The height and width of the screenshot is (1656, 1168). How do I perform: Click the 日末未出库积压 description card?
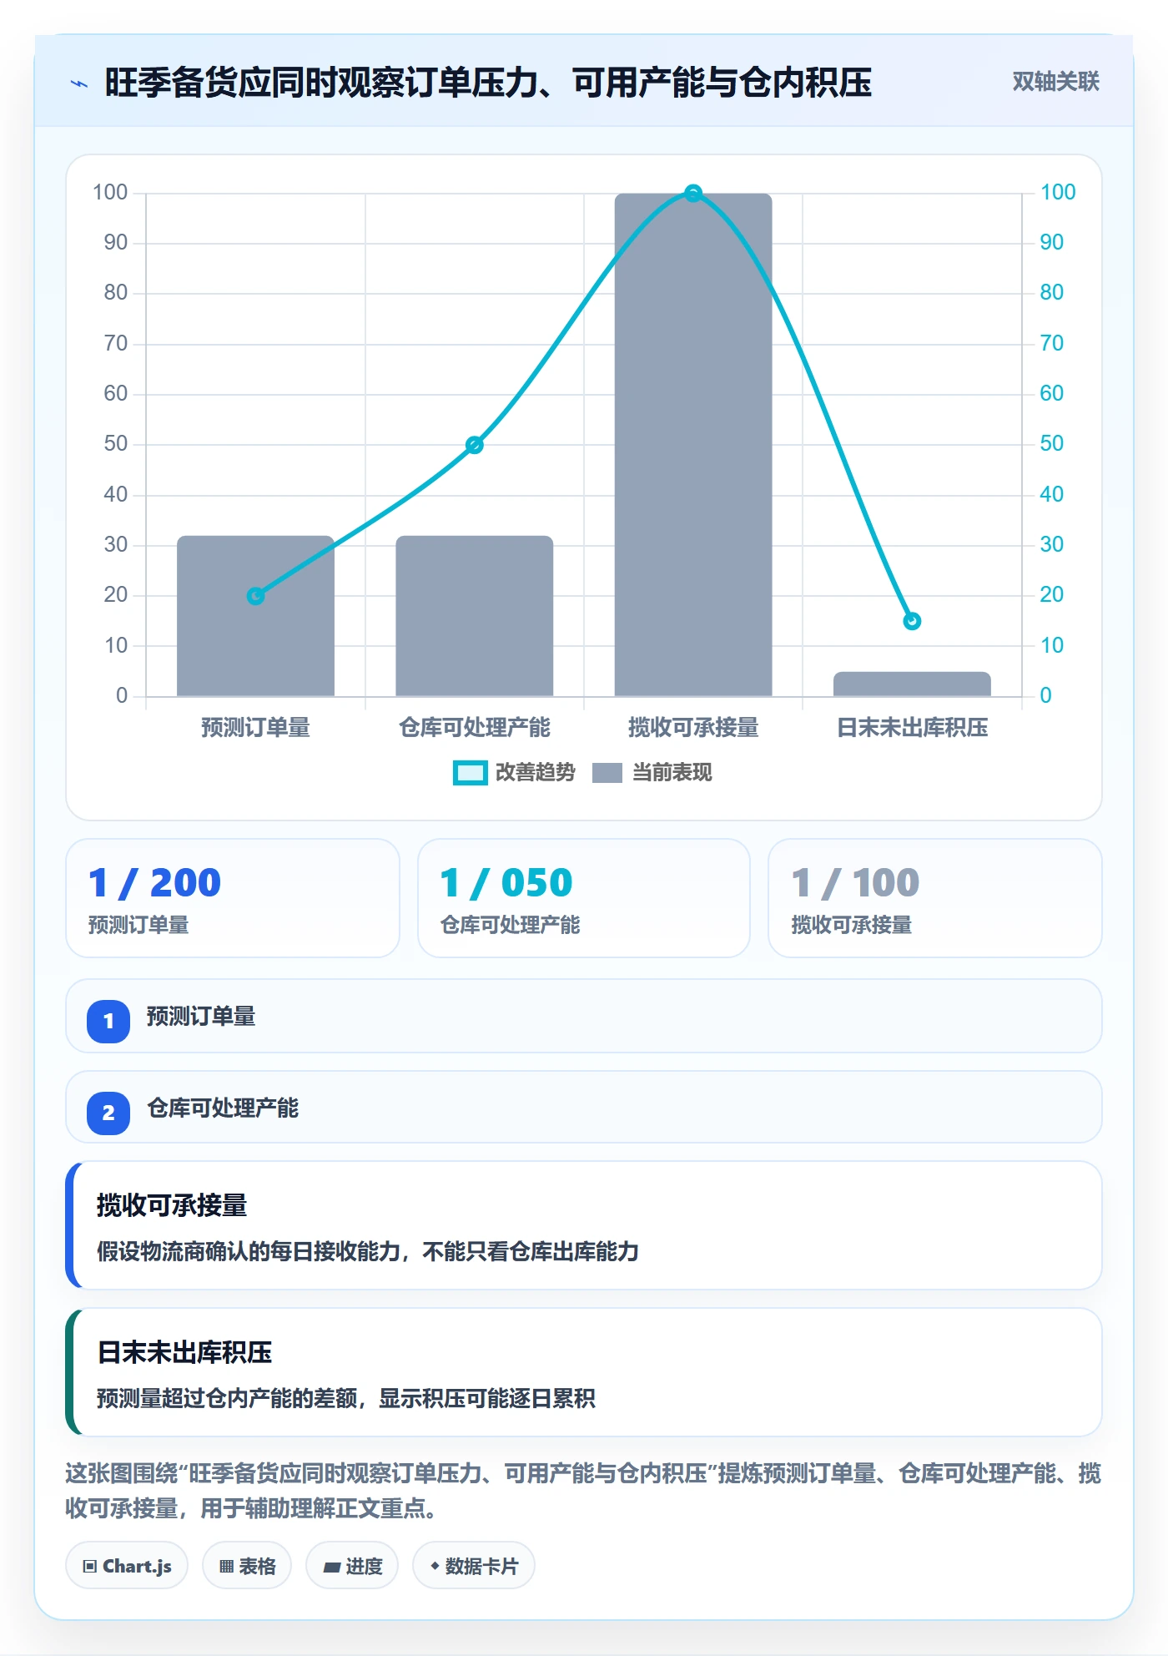coord(584,1372)
